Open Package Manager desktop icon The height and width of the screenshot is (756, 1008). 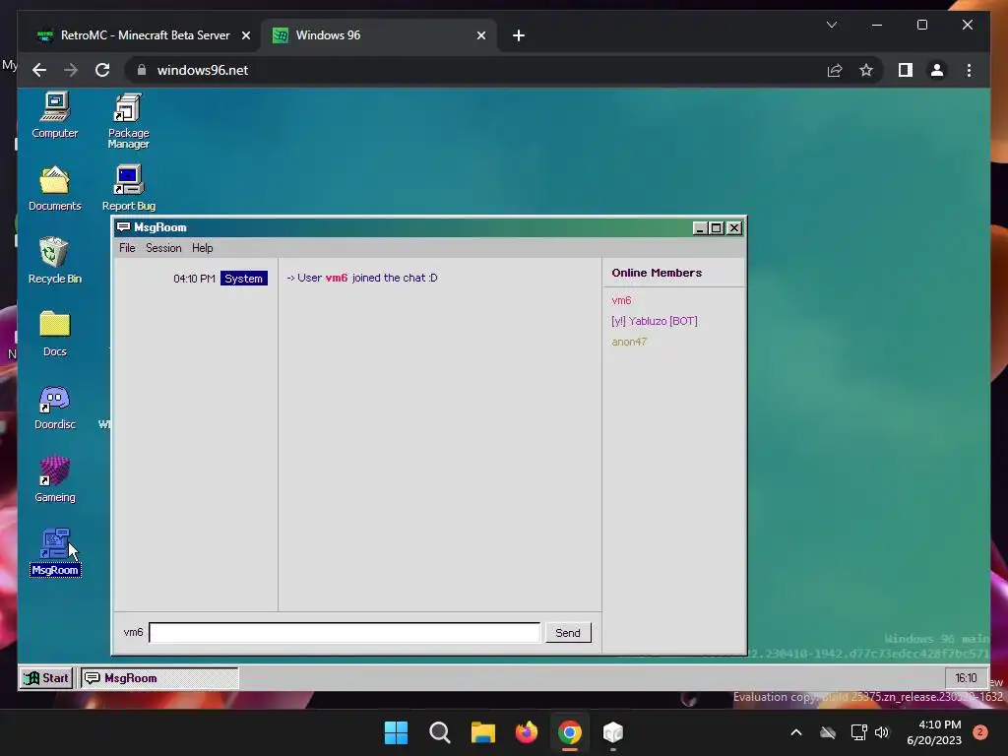click(x=128, y=121)
